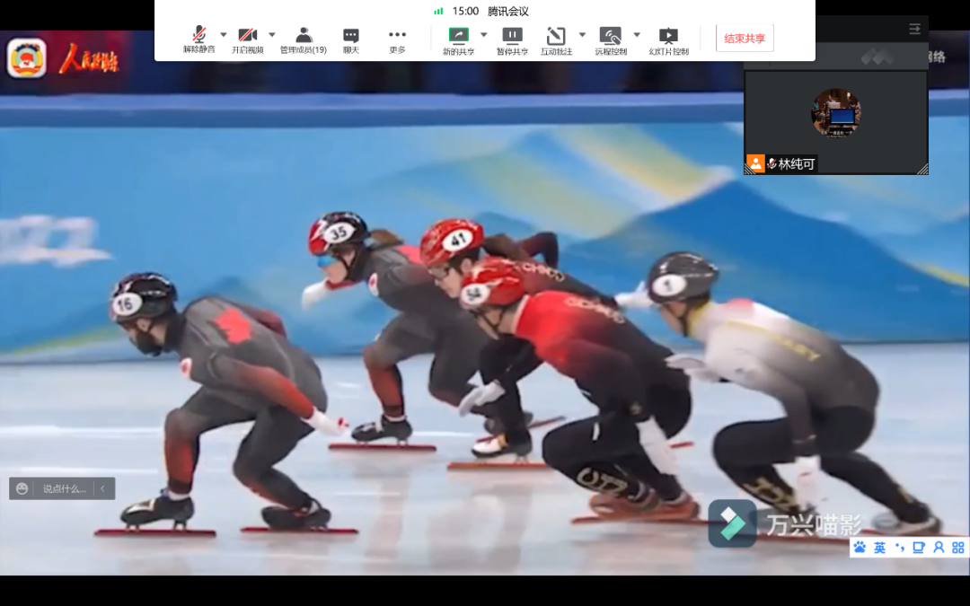
Task: Click the 更多 three-dots icon
Action: pyautogui.click(x=397, y=36)
